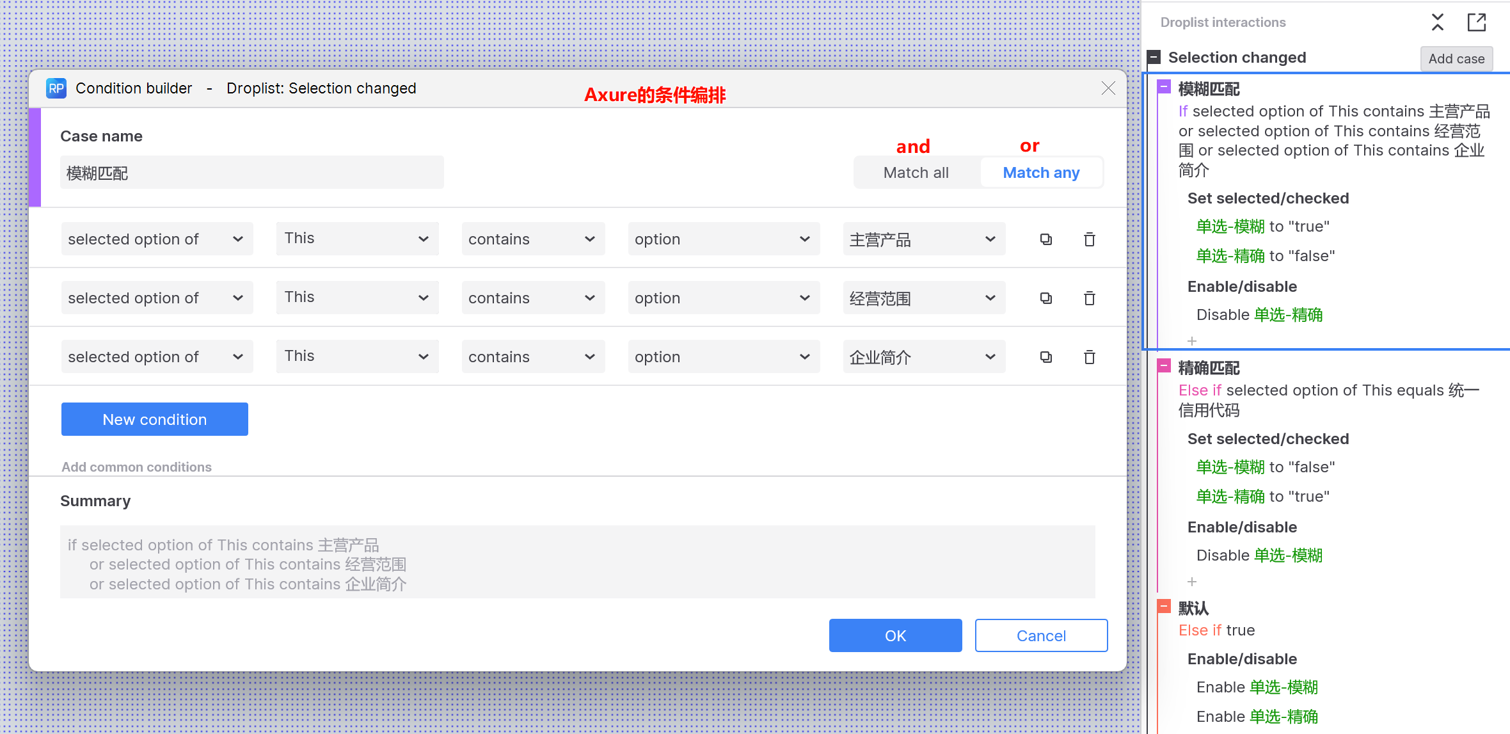Collapse the Droplist interactions panel

1438,22
